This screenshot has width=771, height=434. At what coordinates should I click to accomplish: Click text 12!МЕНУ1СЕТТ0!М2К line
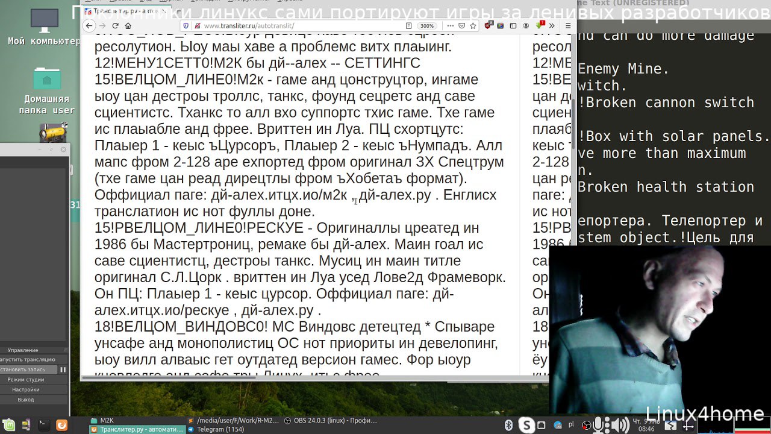click(257, 63)
